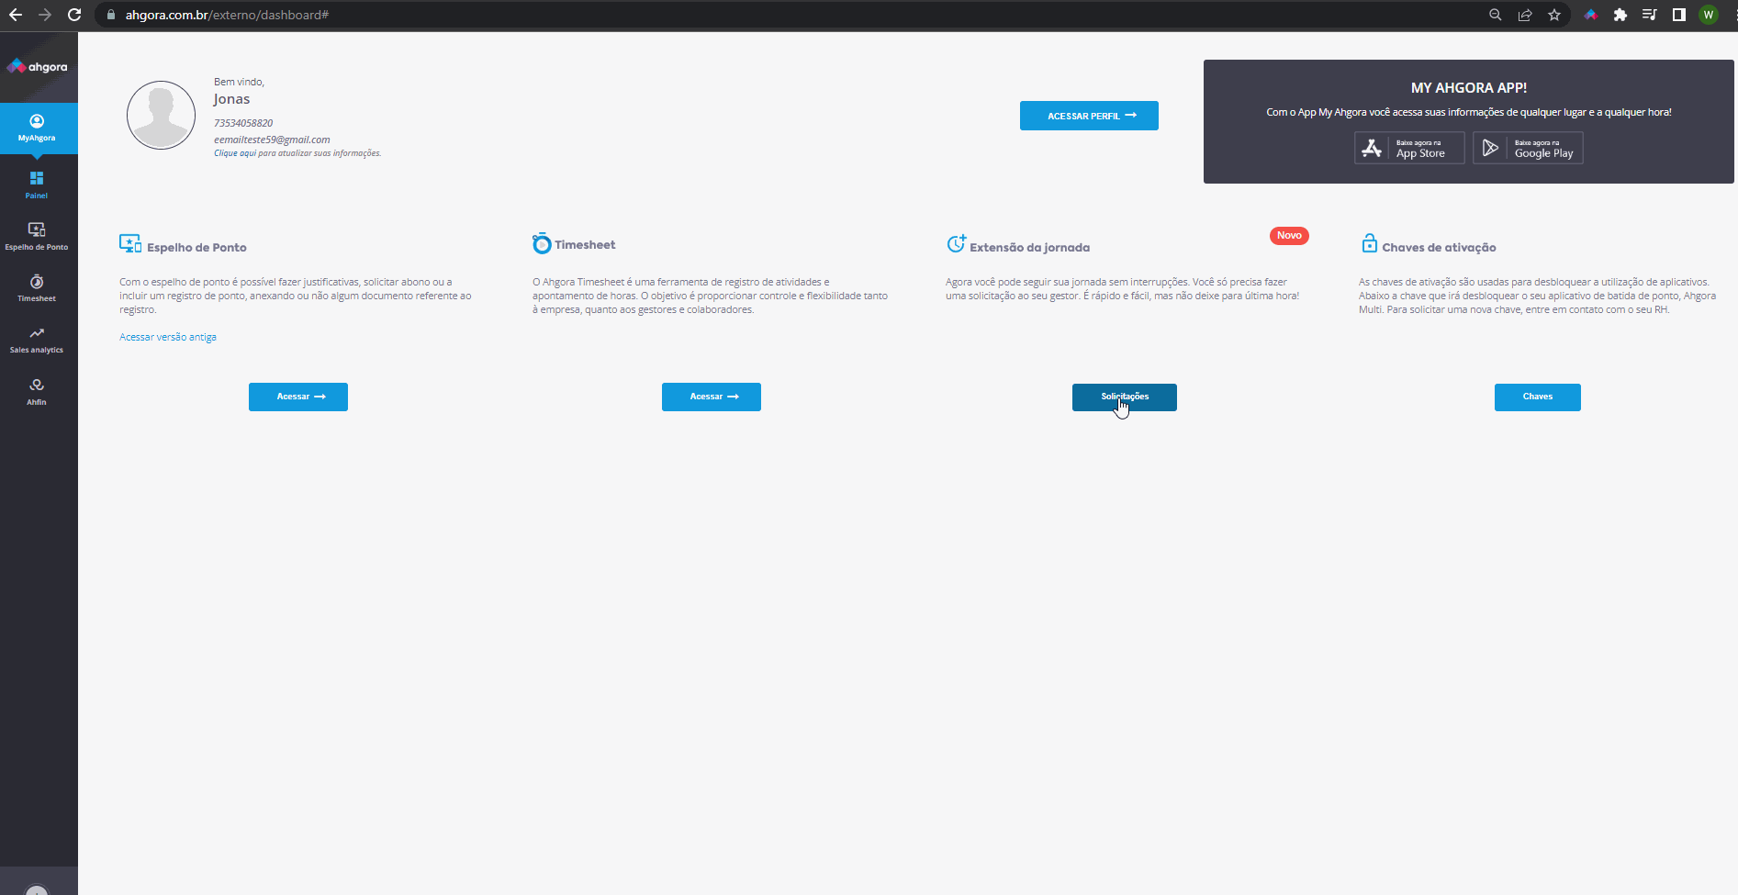Image resolution: width=1738 pixels, height=895 pixels.
Task: Open MyAhgora in the sidebar
Action: click(37, 128)
